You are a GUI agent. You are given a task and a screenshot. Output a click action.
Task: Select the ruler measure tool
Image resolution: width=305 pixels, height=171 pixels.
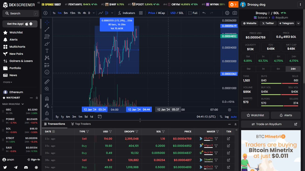click(x=47, y=82)
